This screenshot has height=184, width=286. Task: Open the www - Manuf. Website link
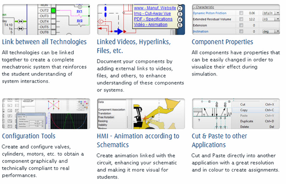click(155, 8)
